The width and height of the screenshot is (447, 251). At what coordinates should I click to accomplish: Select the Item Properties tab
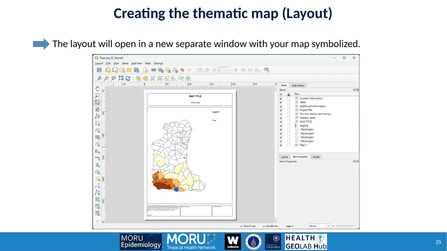(x=300, y=157)
